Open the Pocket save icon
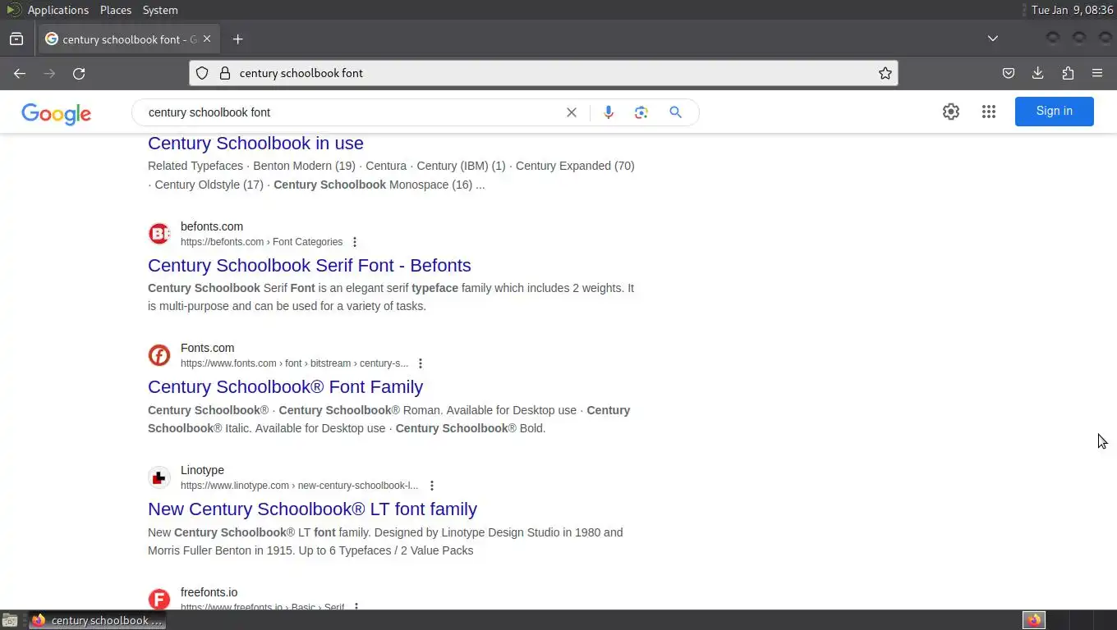1117x630 pixels. [1008, 73]
